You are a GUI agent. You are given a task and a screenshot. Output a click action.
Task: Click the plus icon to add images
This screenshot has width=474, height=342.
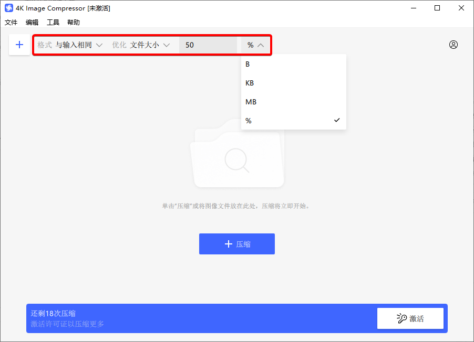pos(19,45)
